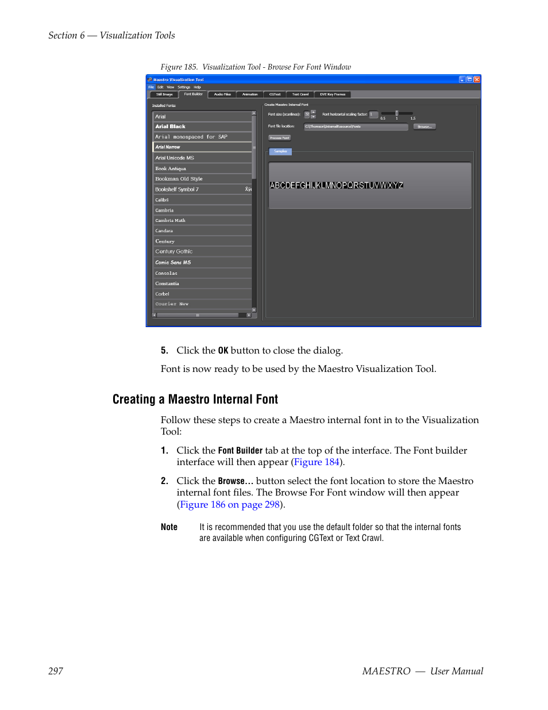548x710 pixels.
Task: Click the Font size scanlines field
Action: point(307,114)
